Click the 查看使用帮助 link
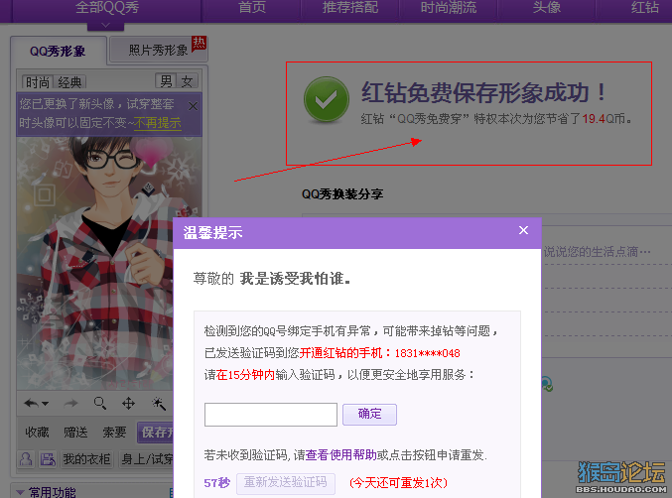Viewport: 672px width, 498px height. (340, 454)
